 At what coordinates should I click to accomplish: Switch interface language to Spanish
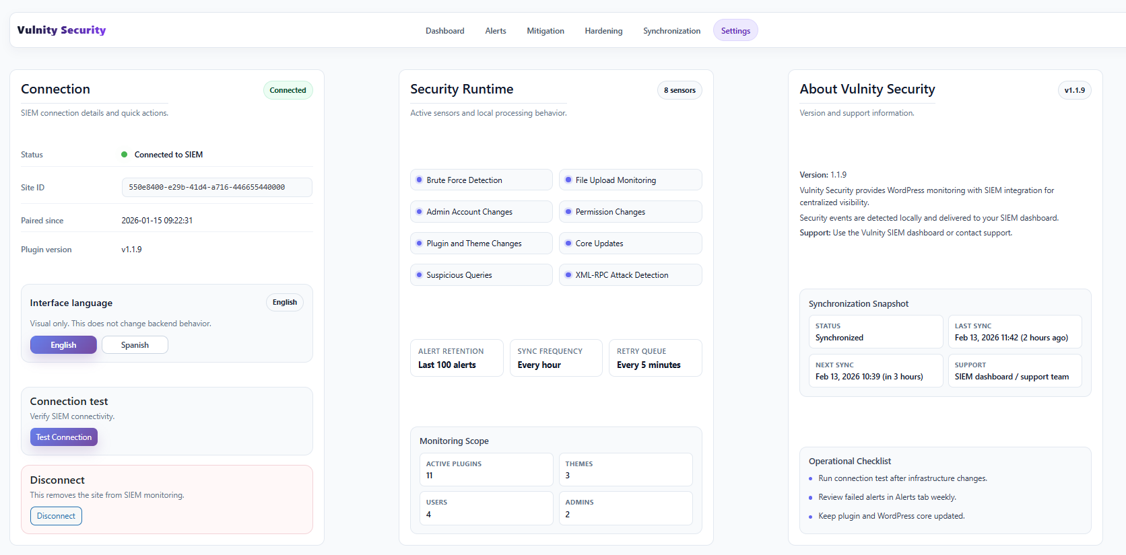click(x=135, y=345)
